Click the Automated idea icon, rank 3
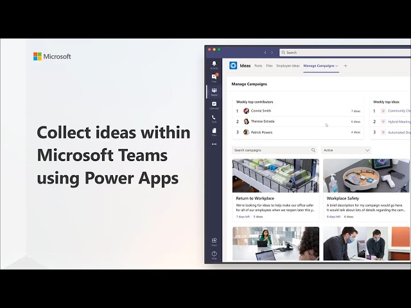 pyautogui.click(x=383, y=132)
